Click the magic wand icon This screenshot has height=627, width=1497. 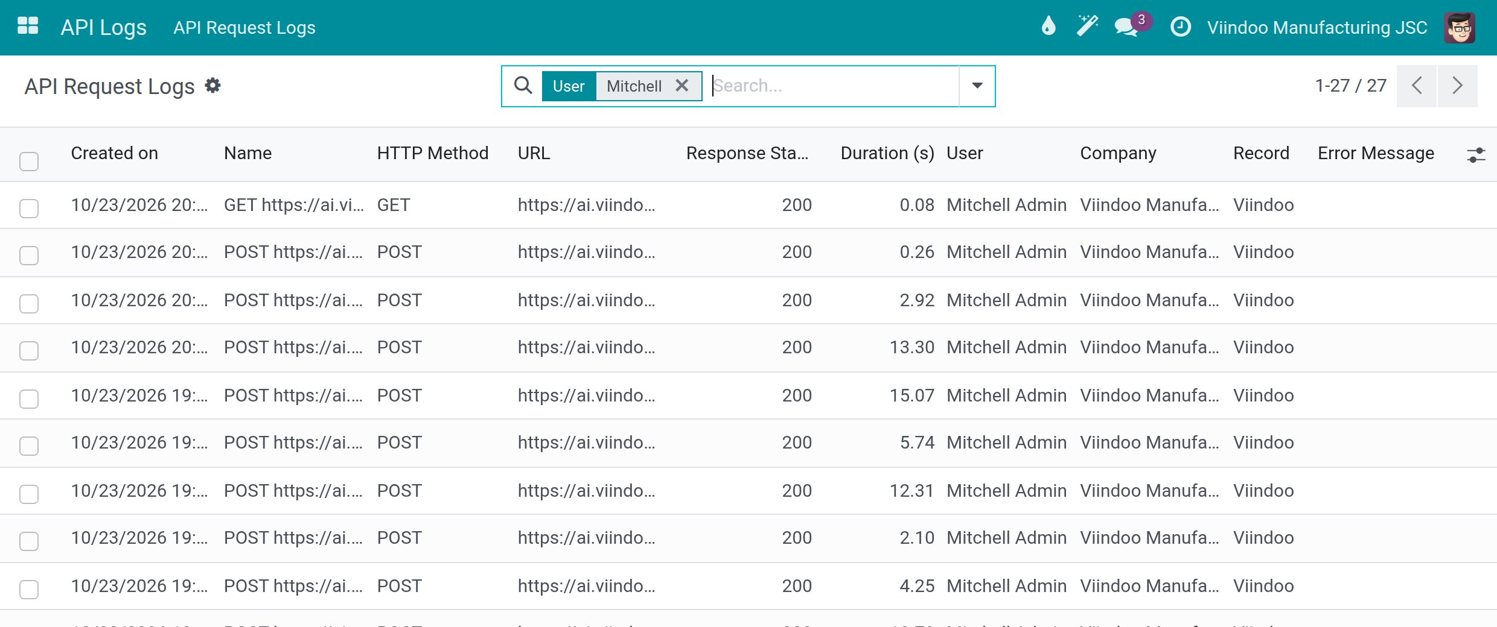[x=1087, y=27]
